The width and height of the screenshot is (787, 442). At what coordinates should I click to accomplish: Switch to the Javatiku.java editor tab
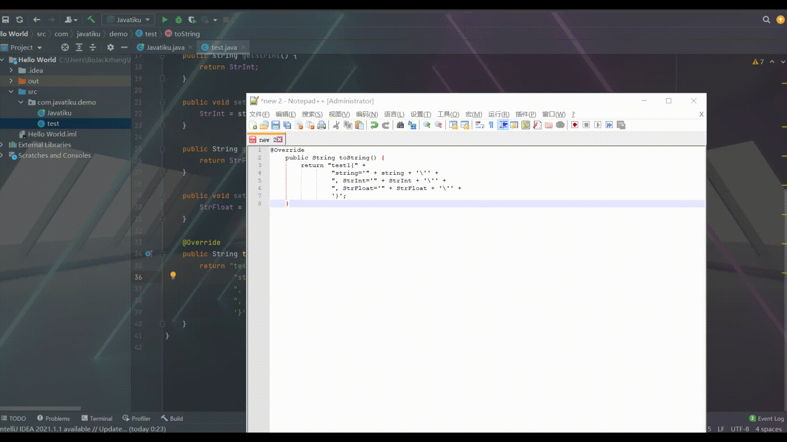pyautogui.click(x=165, y=47)
